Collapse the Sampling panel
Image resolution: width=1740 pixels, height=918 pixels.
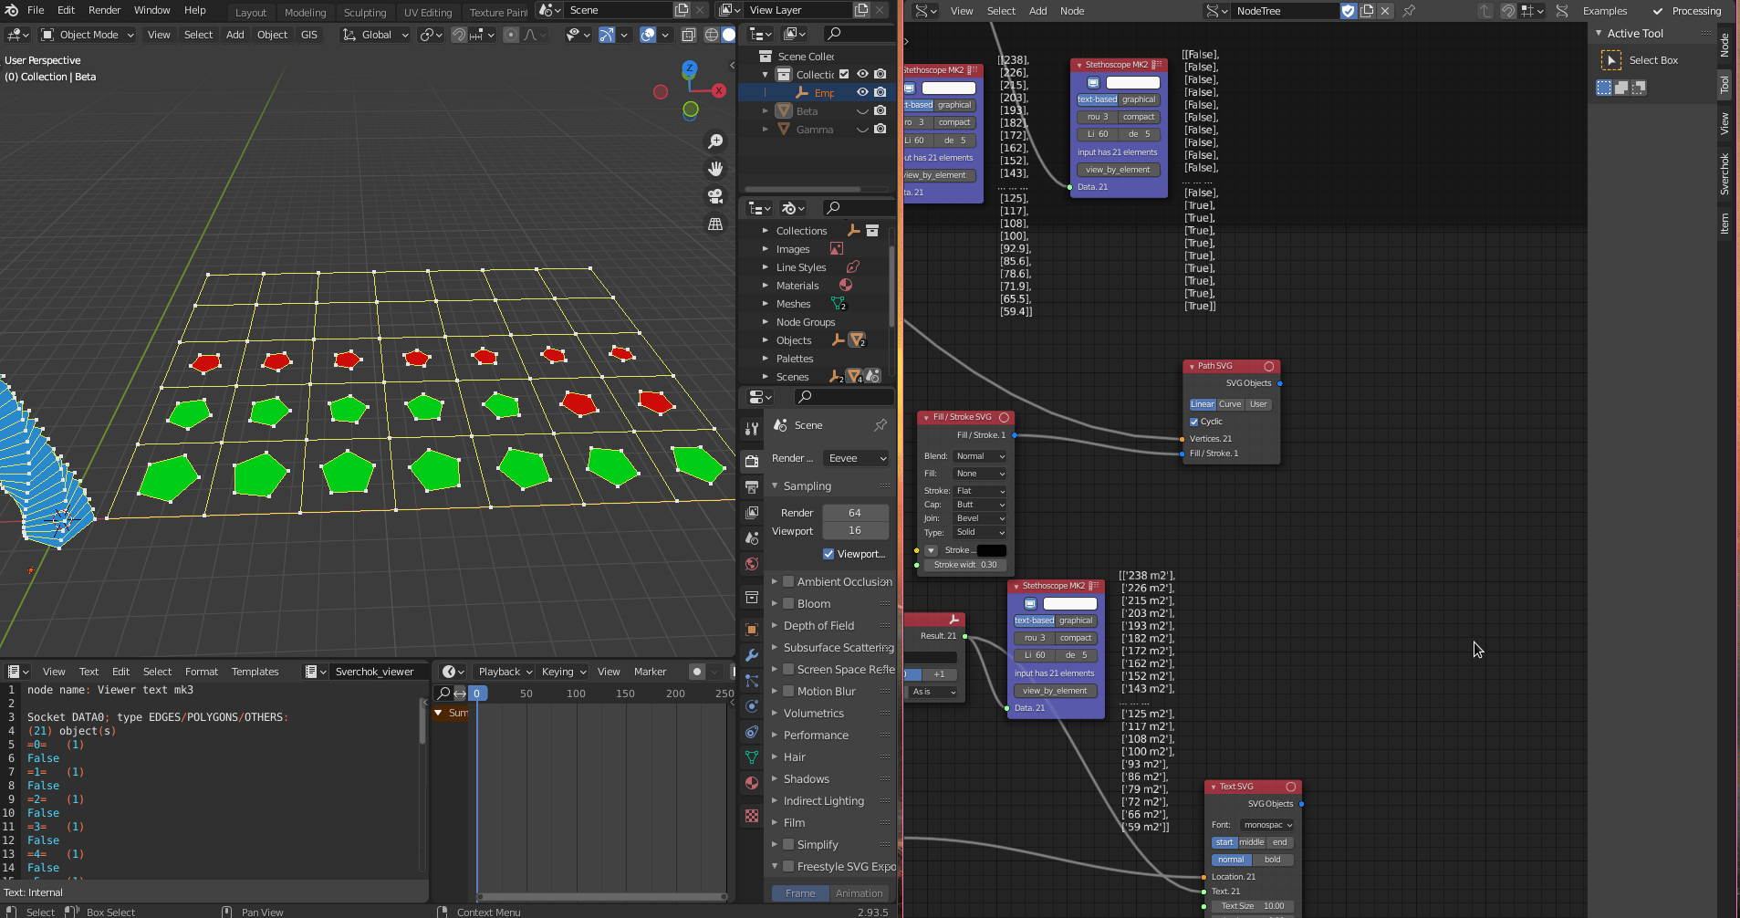[x=807, y=485]
